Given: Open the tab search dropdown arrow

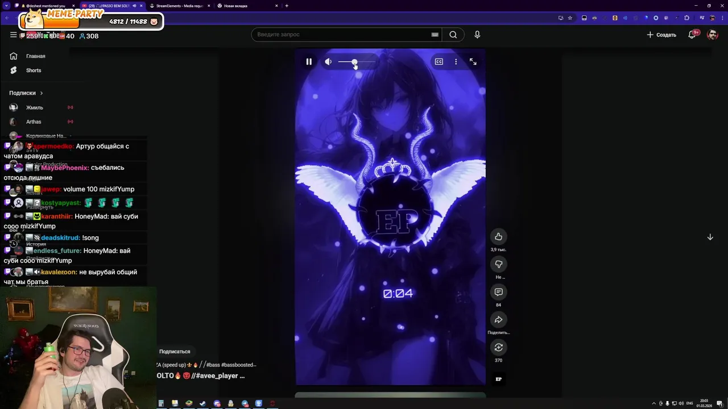Looking at the screenshot, I should [7, 6].
